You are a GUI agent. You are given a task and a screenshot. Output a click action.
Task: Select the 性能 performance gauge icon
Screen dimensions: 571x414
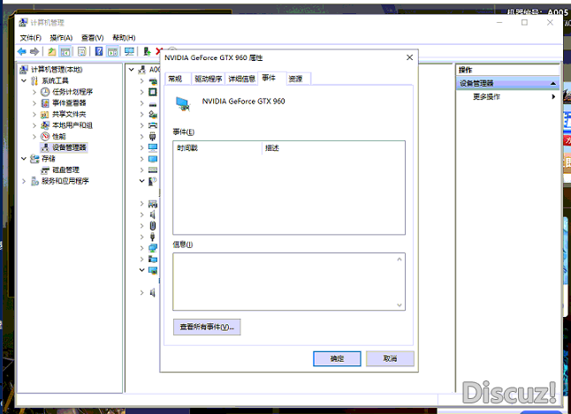coord(45,137)
